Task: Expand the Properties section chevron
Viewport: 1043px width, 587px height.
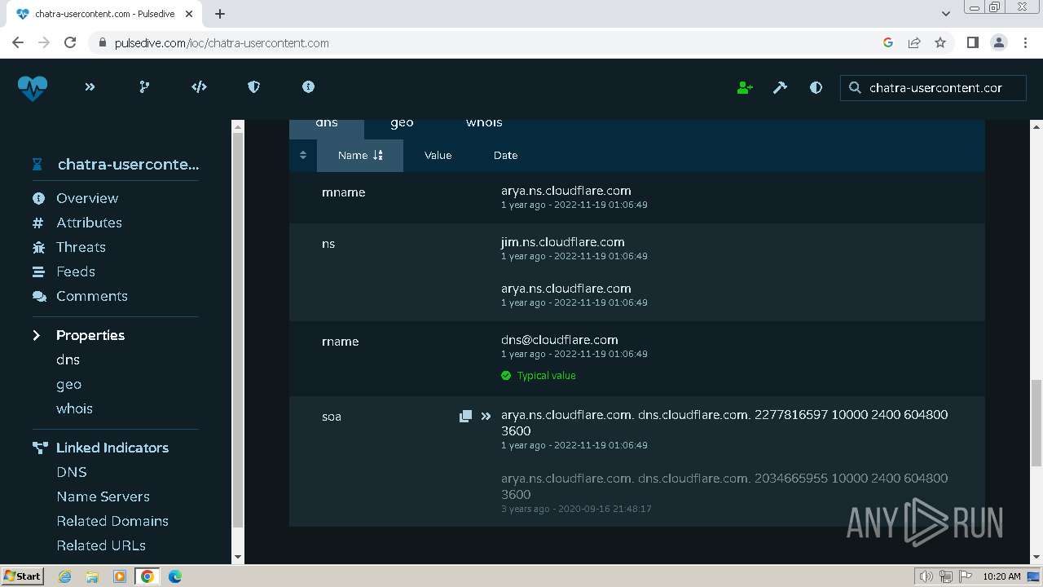Action: pyautogui.click(x=37, y=335)
